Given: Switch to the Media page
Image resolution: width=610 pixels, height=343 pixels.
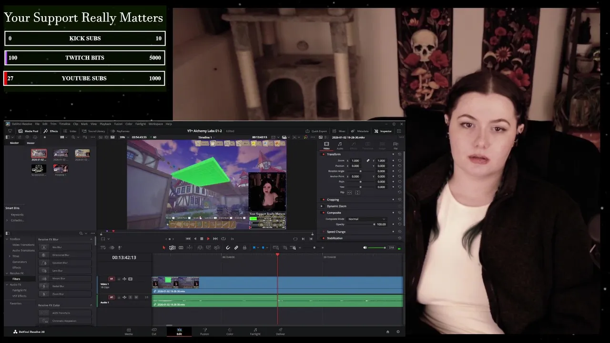Looking at the screenshot, I should click(129, 331).
